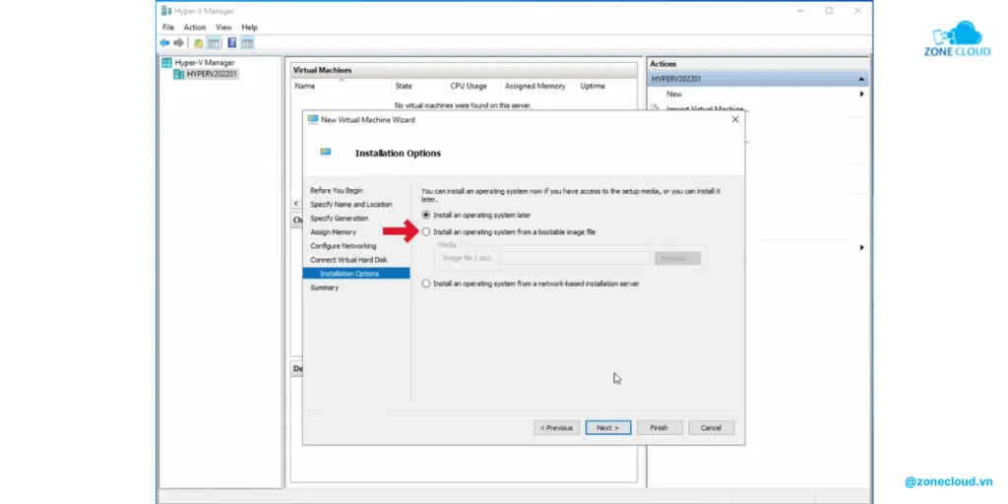This screenshot has width=1008, height=504.
Task: Click the State column header
Action: click(x=404, y=87)
